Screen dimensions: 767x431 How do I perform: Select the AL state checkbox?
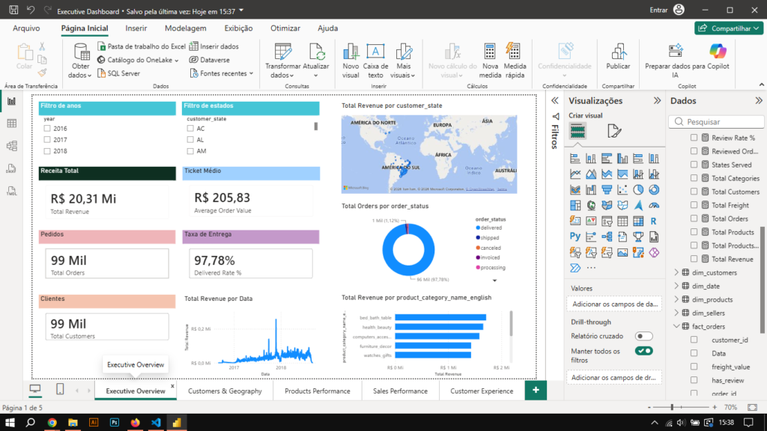[190, 140]
